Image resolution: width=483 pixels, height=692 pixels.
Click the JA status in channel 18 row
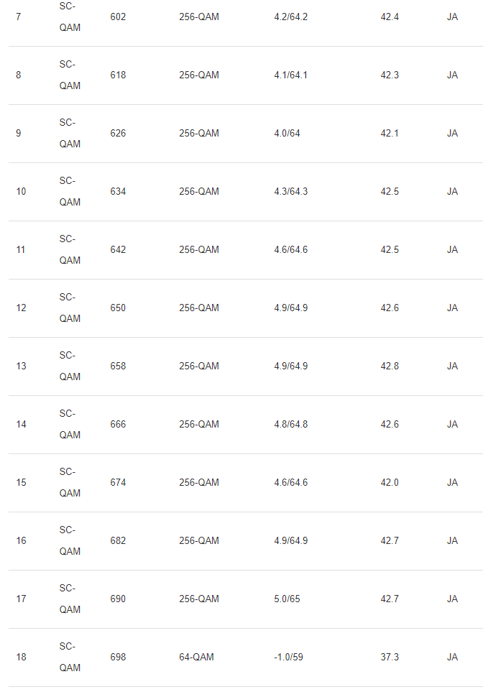pyautogui.click(x=452, y=657)
